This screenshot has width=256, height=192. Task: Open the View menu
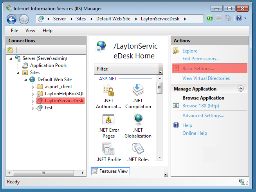30,31
